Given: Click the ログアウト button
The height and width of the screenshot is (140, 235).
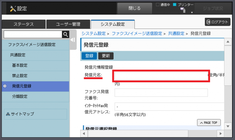Looking at the screenshot, I should click(218, 22).
